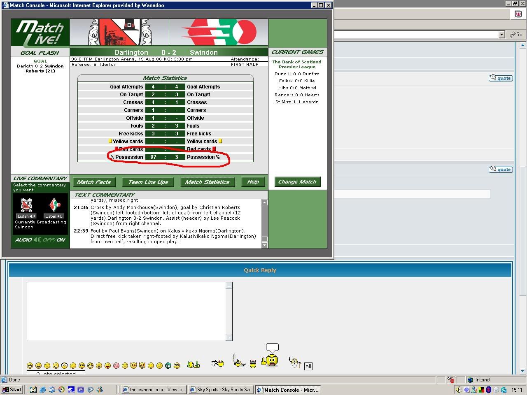Open Hibs 0:0 Mothrwl match
The width and height of the screenshot is (527, 395).
point(297,88)
